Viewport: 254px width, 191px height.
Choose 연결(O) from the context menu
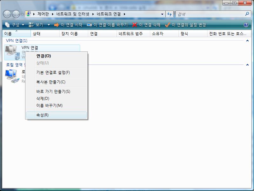44,56
